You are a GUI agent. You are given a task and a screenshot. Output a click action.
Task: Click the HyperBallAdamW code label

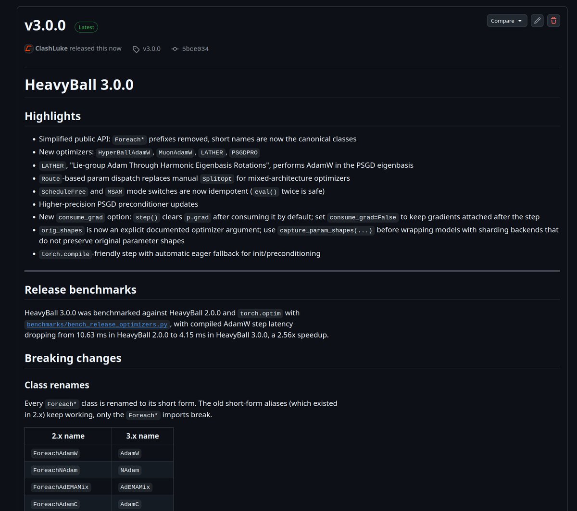pos(124,152)
